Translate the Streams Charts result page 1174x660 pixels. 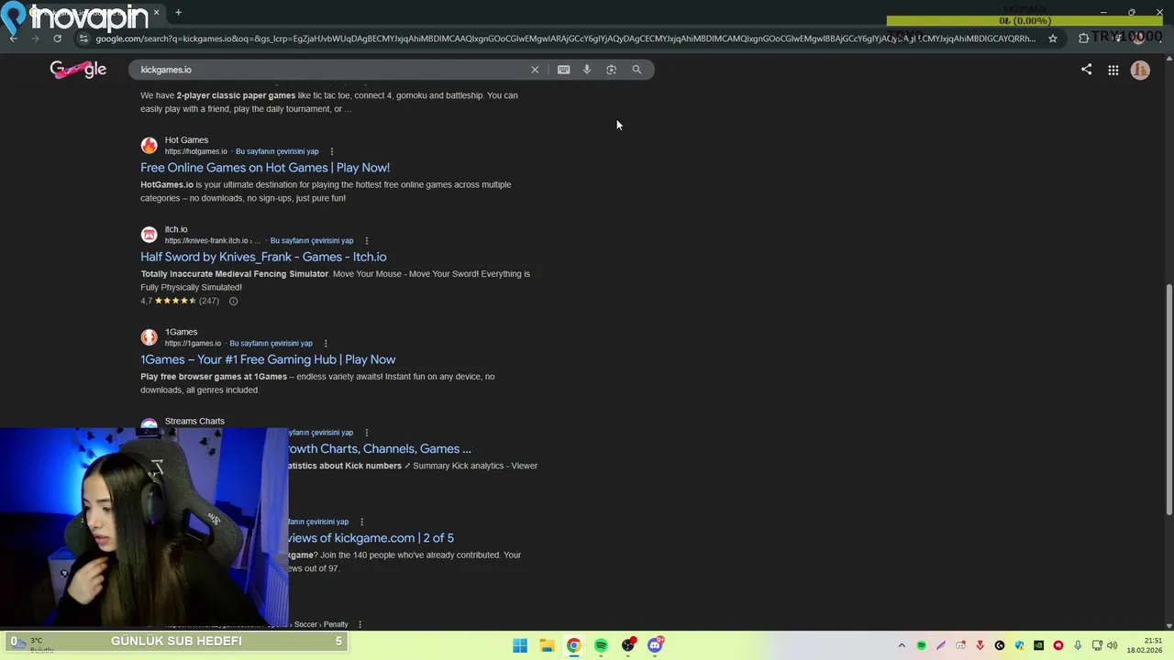tap(321, 433)
